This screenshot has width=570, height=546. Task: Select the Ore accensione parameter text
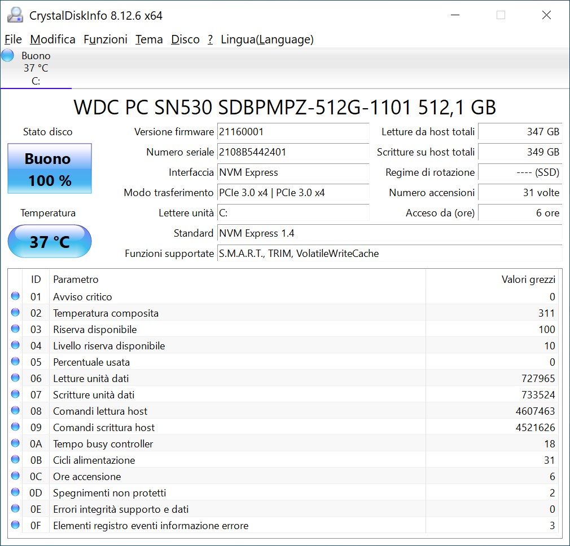tap(87, 477)
